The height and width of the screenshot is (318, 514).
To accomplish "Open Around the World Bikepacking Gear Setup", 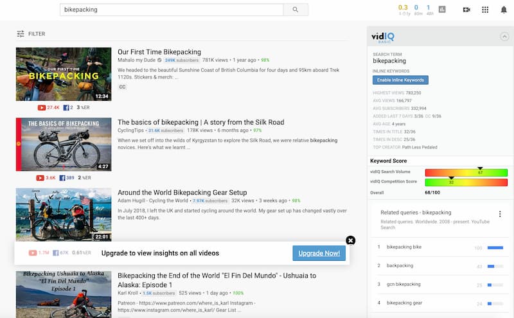I will [182, 193].
